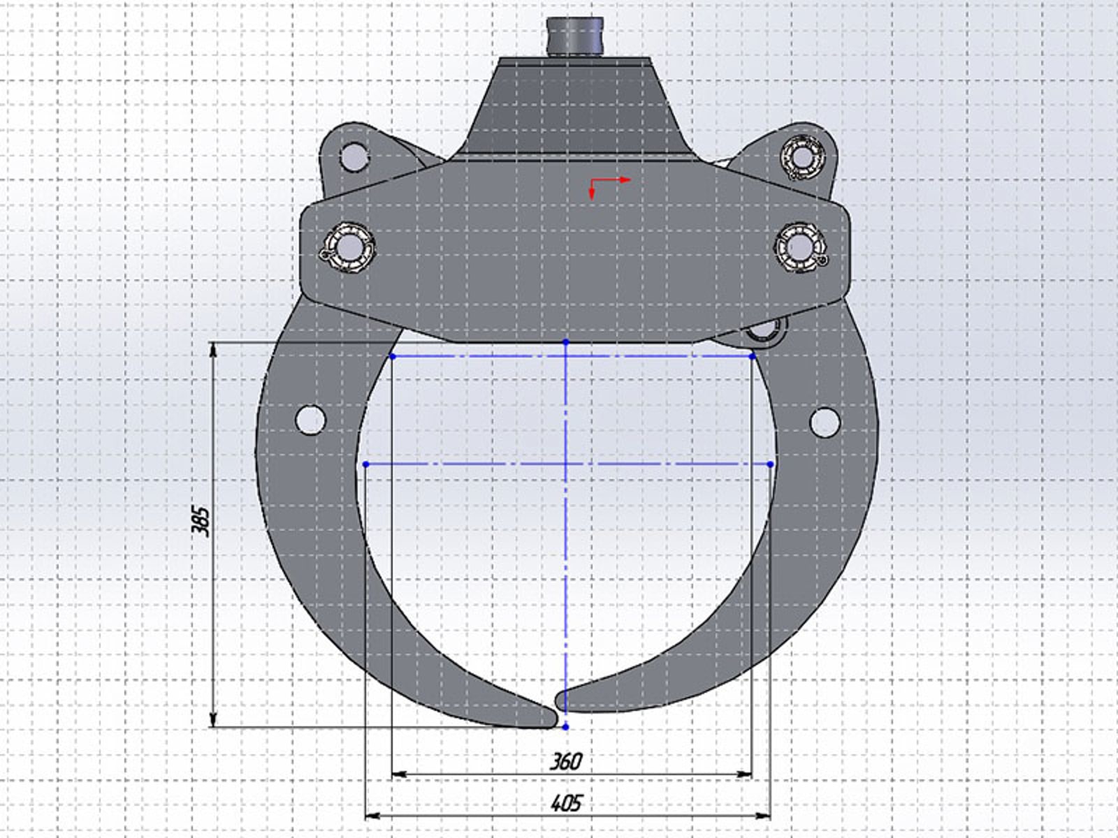Image resolution: width=1118 pixels, height=838 pixels.
Task: Select the trapezoidal rotator housing body
Action: [x=575, y=110]
